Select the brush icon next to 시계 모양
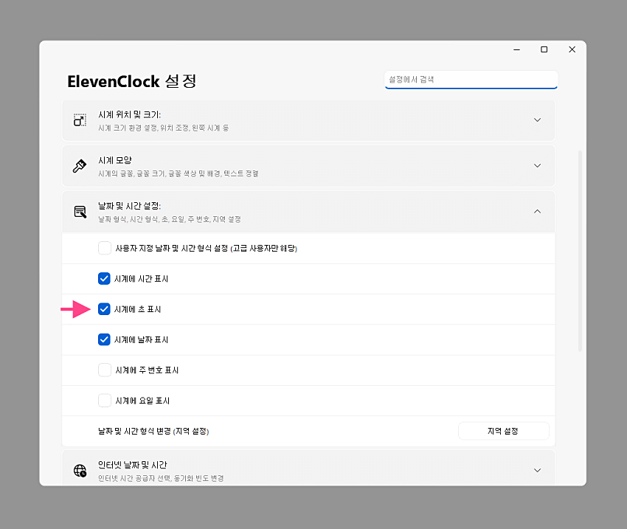Viewport: 627px width, 529px height. [80, 165]
